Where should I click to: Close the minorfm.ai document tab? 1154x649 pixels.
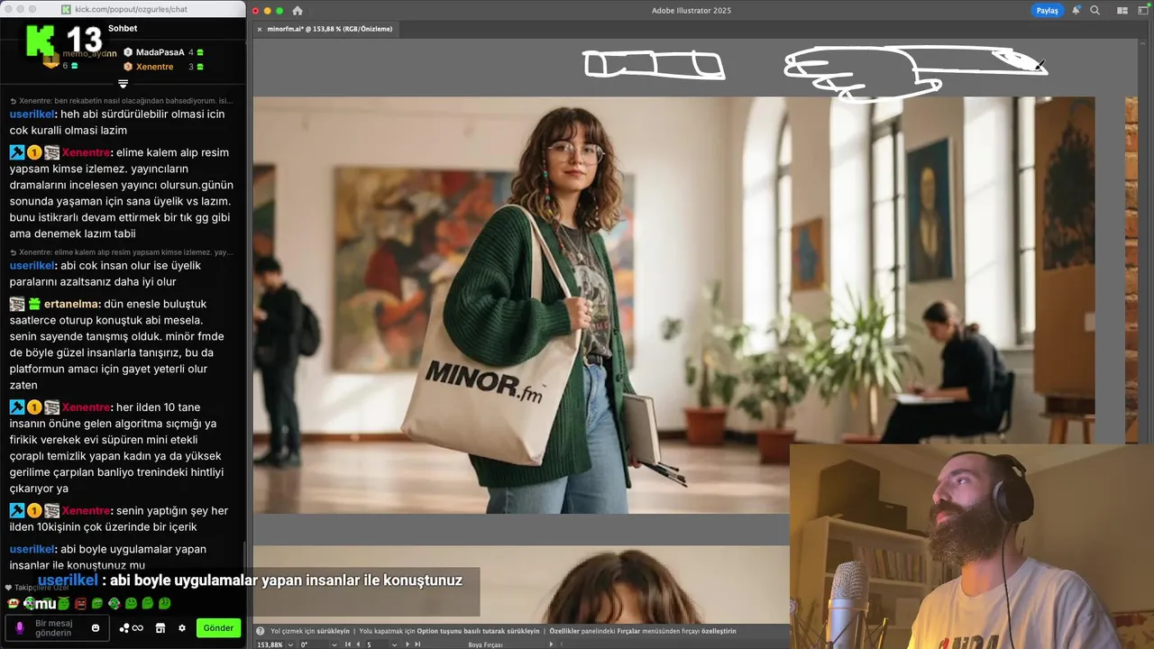260,29
